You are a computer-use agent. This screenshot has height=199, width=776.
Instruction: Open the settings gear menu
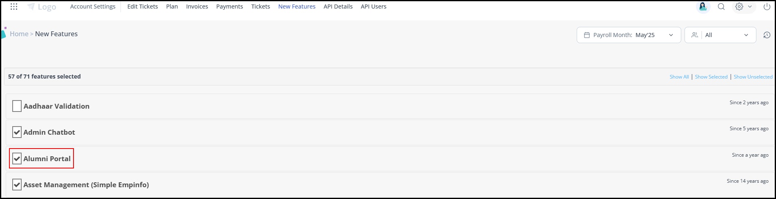coord(739,7)
